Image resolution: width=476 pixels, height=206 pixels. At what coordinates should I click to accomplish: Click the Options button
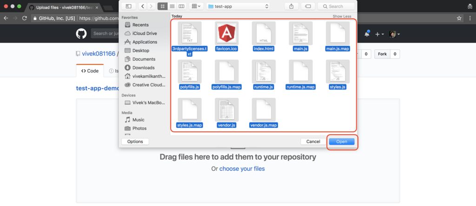click(x=135, y=142)
